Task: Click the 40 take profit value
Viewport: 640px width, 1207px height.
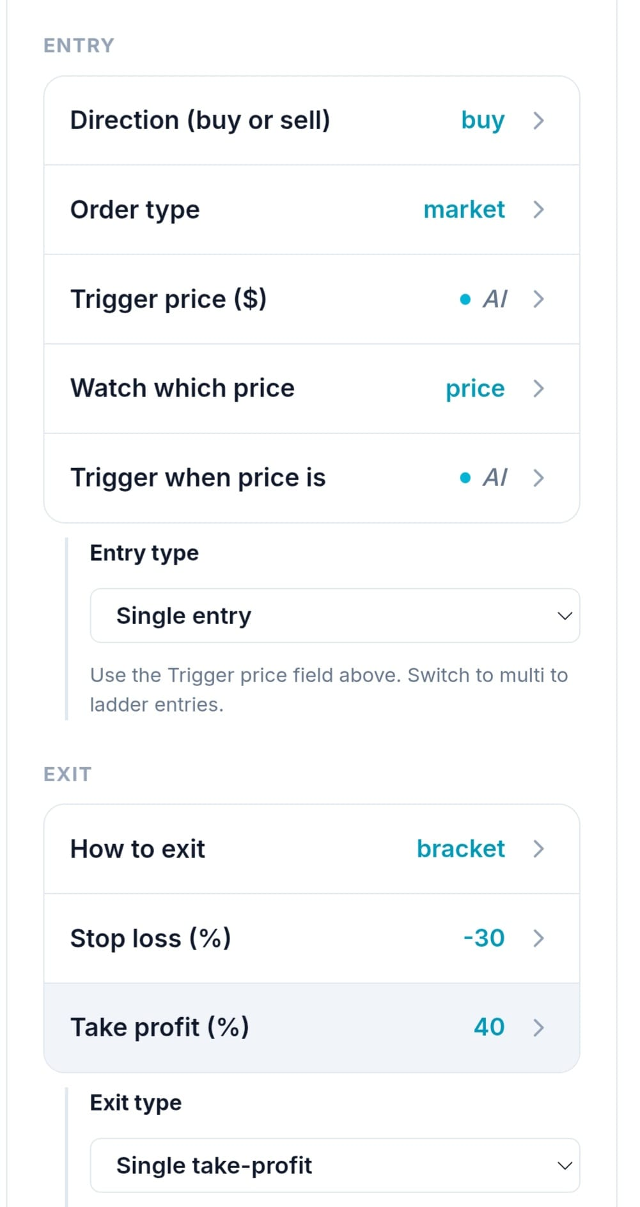Action: point(489,1027)
